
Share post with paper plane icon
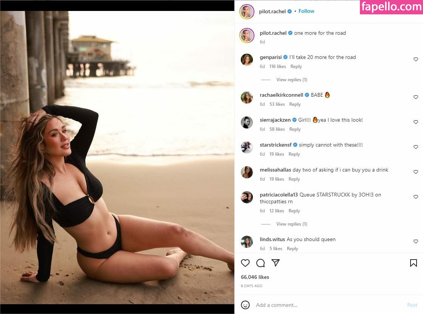(276, 263)
